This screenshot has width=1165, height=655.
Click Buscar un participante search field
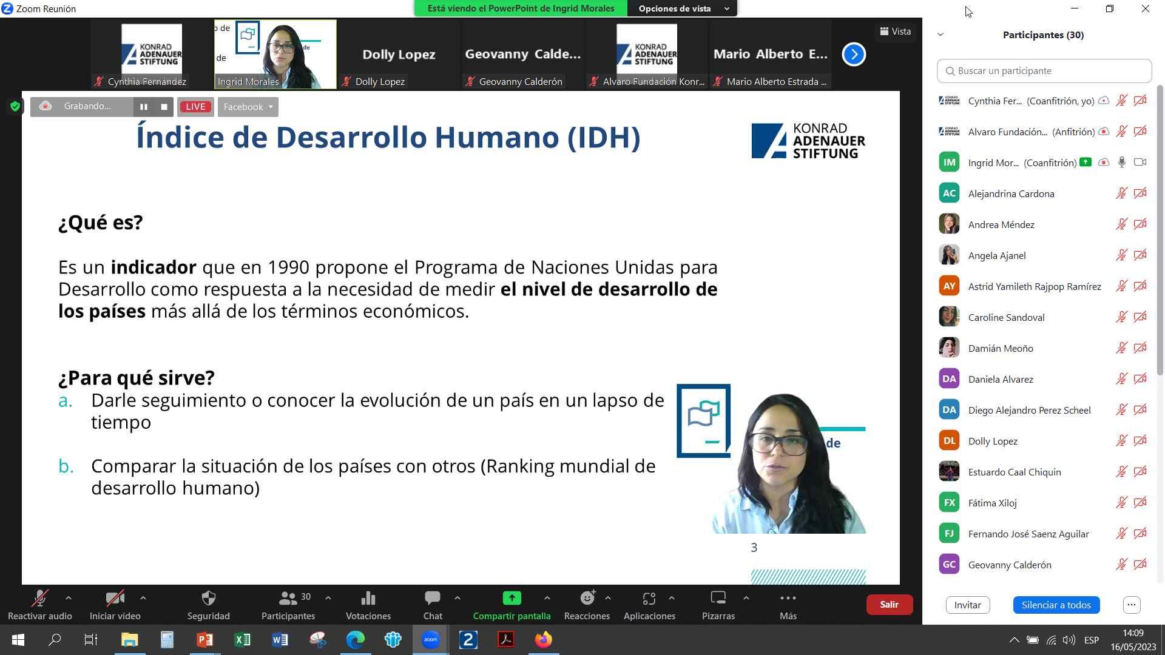1044,71
